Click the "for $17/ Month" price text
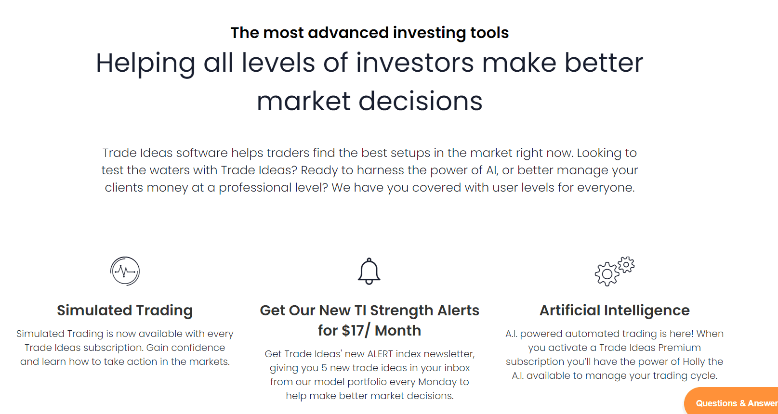778x414 pixels. [369, 331]
